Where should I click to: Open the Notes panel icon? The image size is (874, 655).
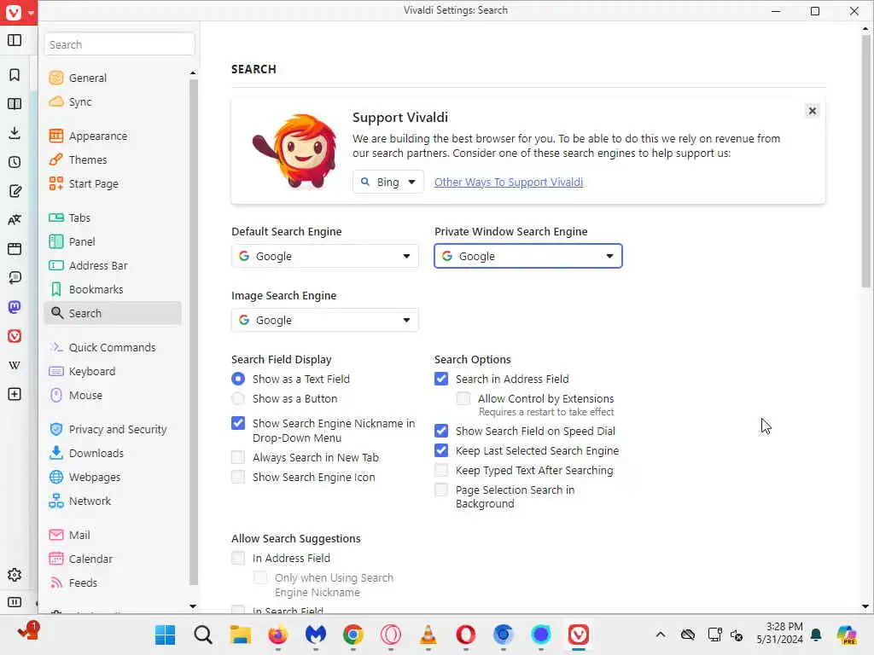15,191
